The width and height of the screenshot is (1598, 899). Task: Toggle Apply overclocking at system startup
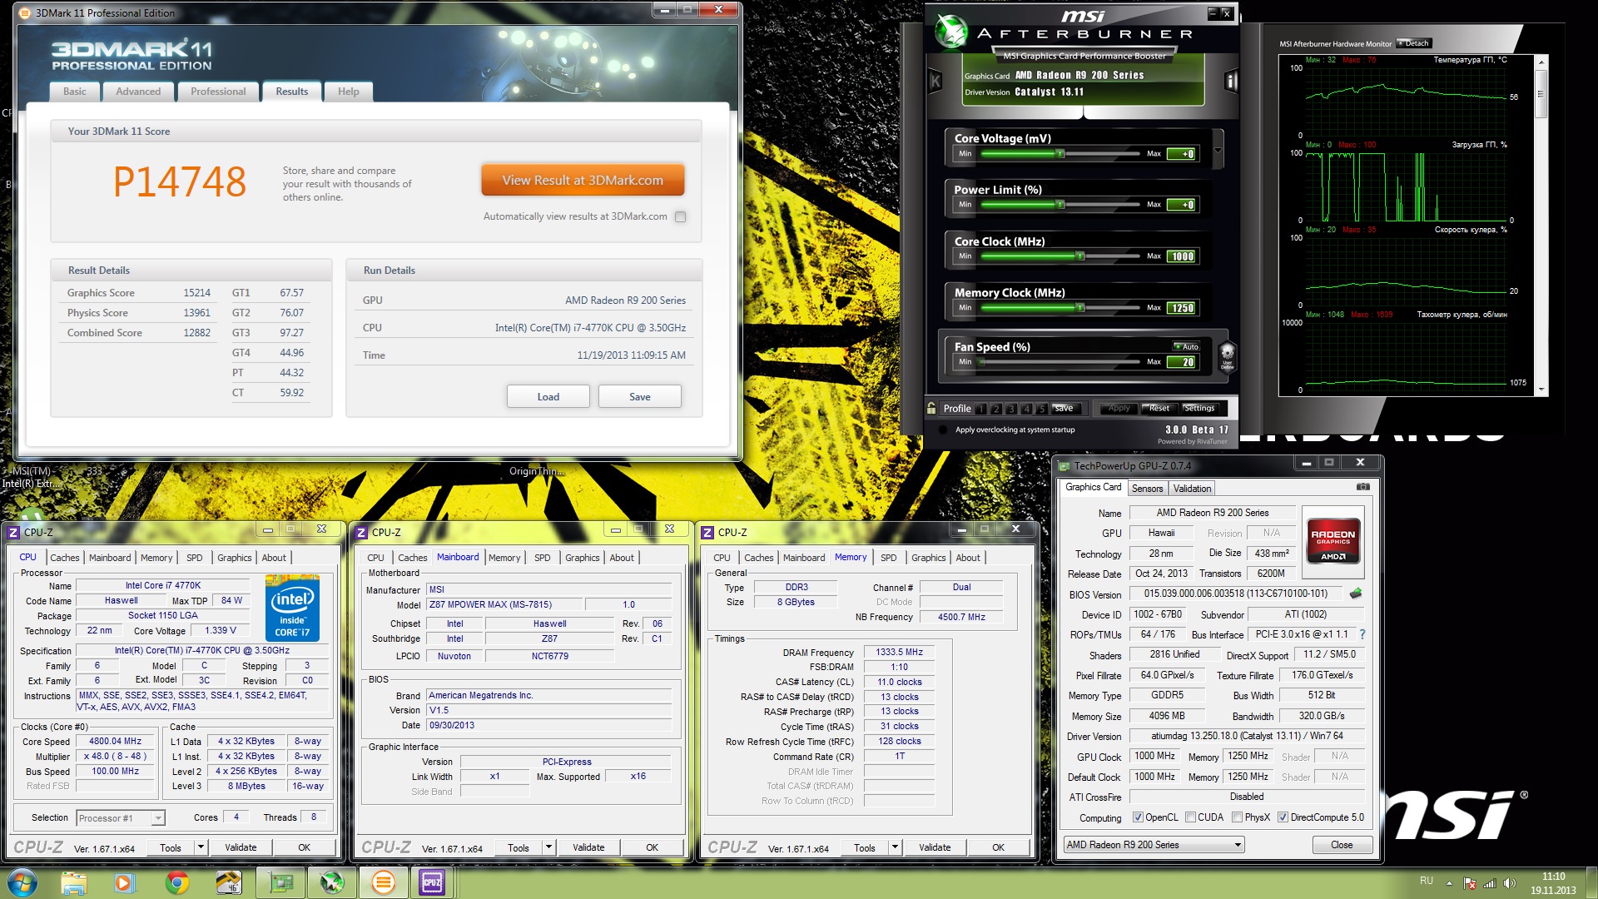click(x=943, y=430)
